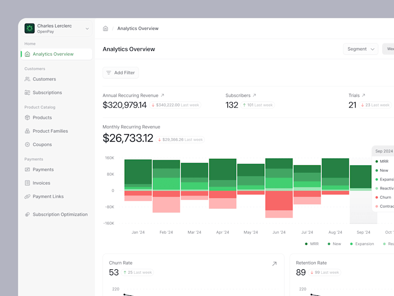This screenshot has width=394, height=296.
Task: Click the Payment Links chain icon
Action: tap(28, 196)
